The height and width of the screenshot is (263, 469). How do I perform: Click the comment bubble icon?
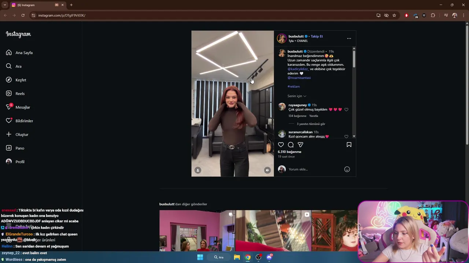coord(291,145)
